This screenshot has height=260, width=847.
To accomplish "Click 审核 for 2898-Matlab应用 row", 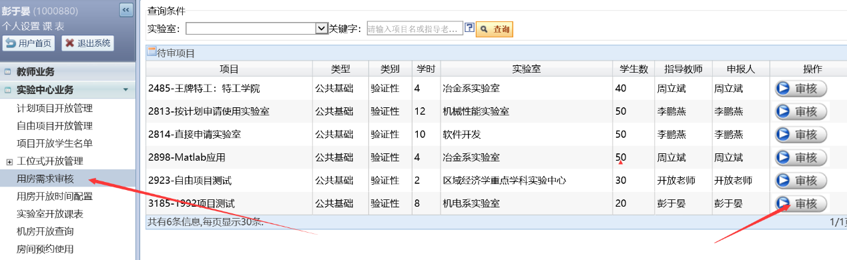I will [801, 158].
